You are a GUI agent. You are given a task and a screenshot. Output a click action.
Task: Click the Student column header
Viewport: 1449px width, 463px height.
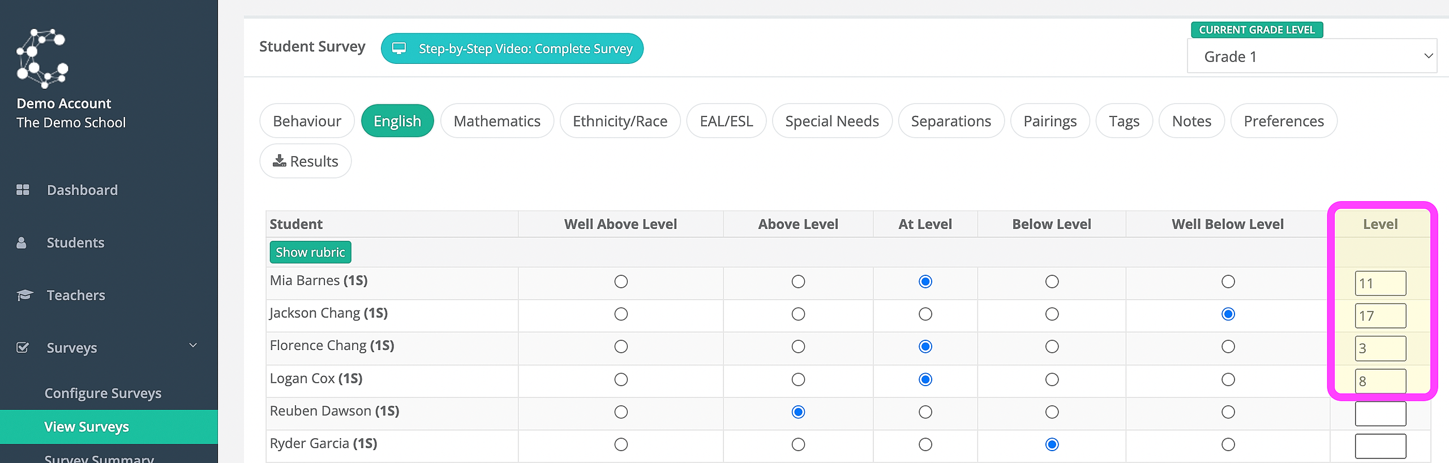296,224
